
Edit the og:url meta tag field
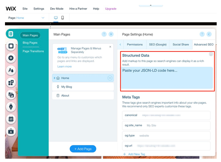166,146
